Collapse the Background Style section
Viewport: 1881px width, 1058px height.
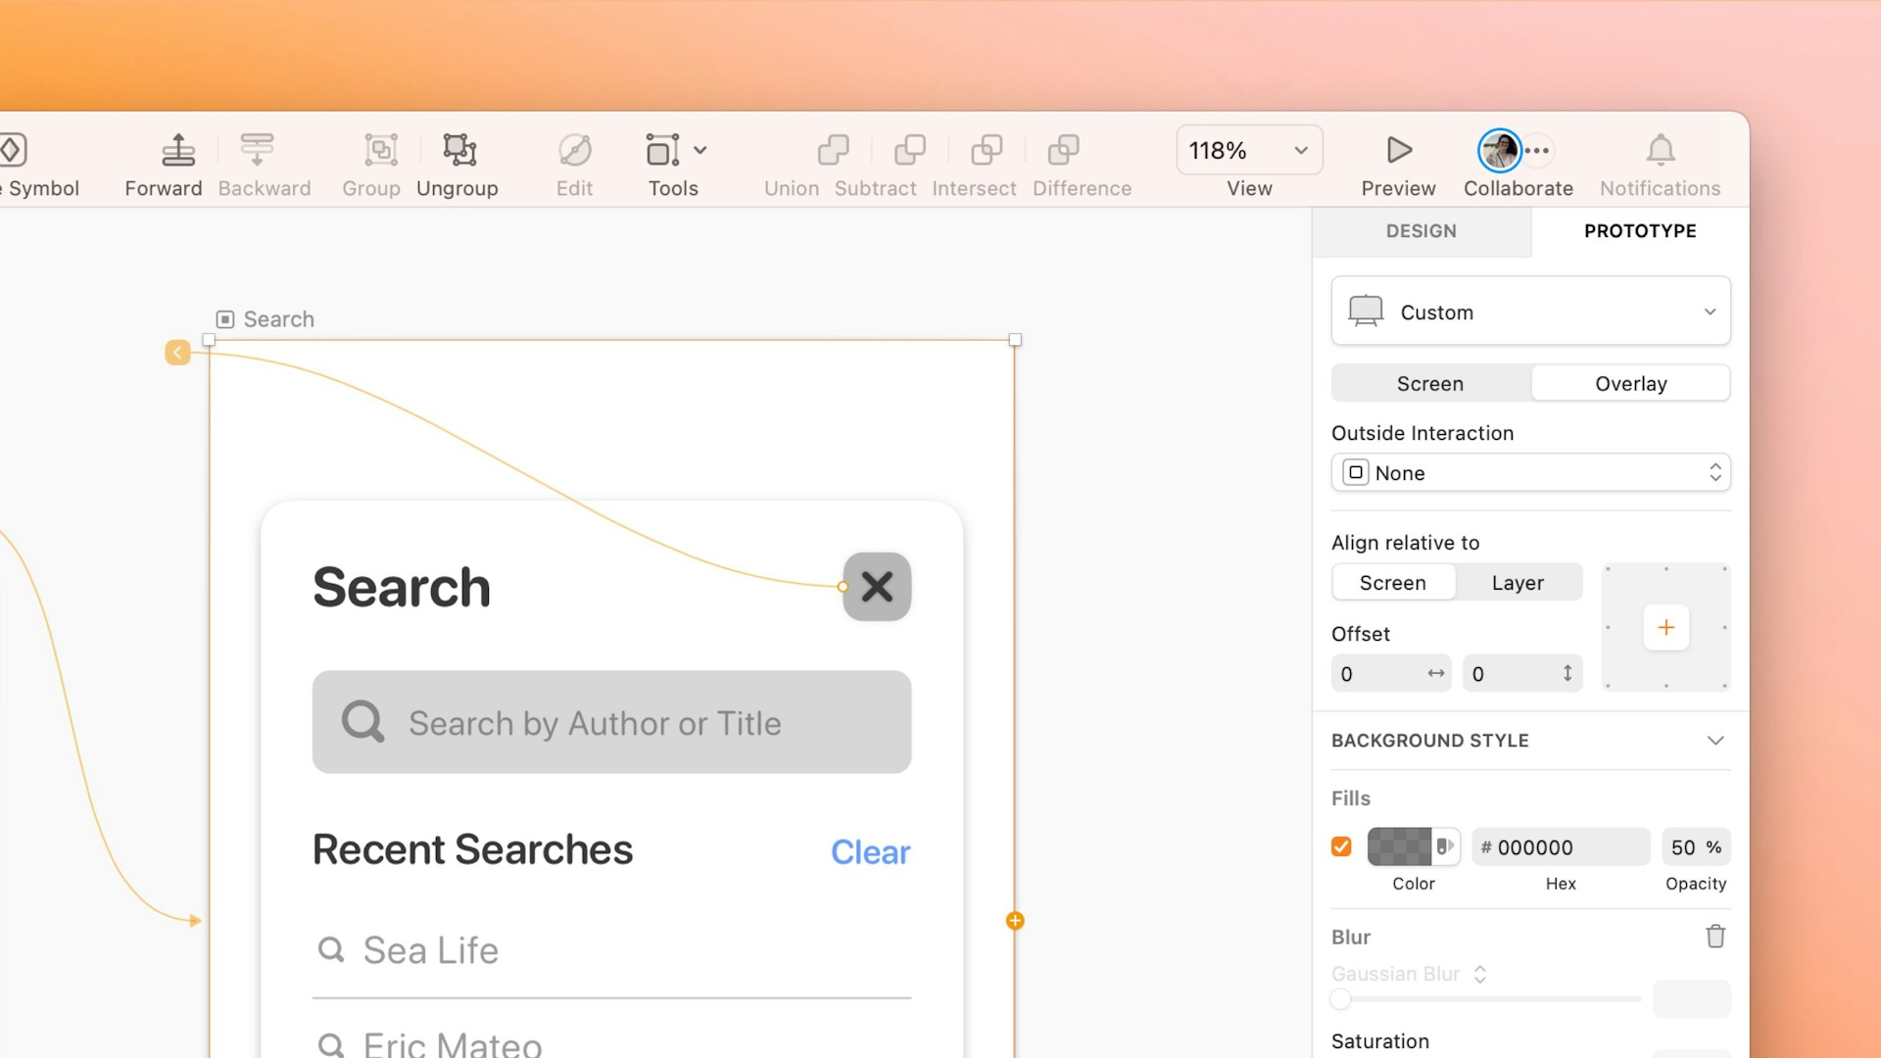pyautogui.click(x=1716, y=742)
